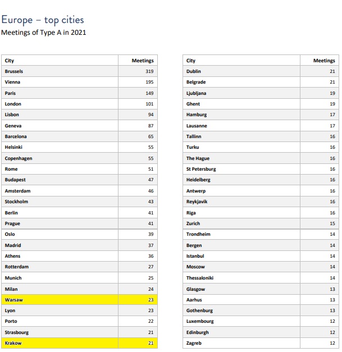Viewport: 342px width, 352px height.
Task: Select the Thessaloniki city cell
Action: click(200, 278)
